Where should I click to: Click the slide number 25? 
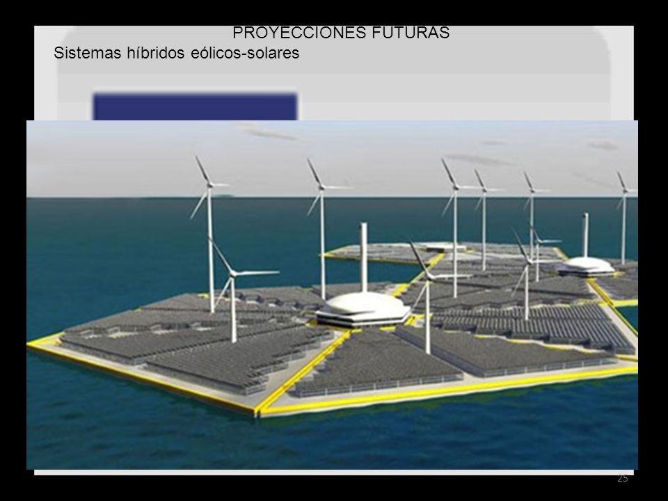click(x=622, y=479)
